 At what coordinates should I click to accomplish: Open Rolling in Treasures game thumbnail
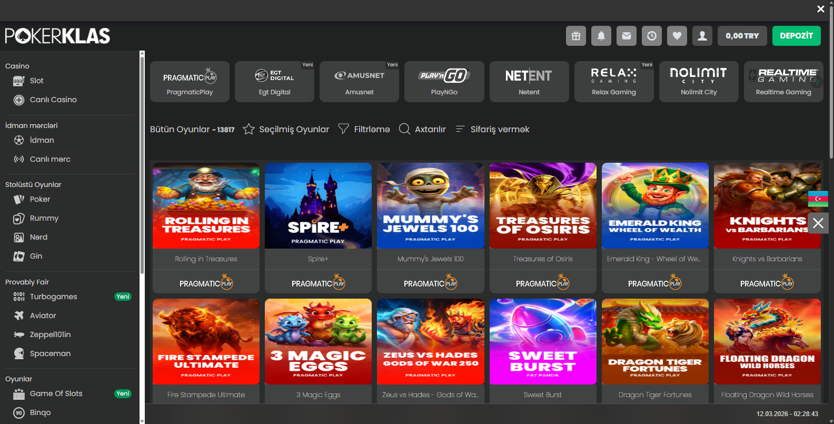(206, 205)
